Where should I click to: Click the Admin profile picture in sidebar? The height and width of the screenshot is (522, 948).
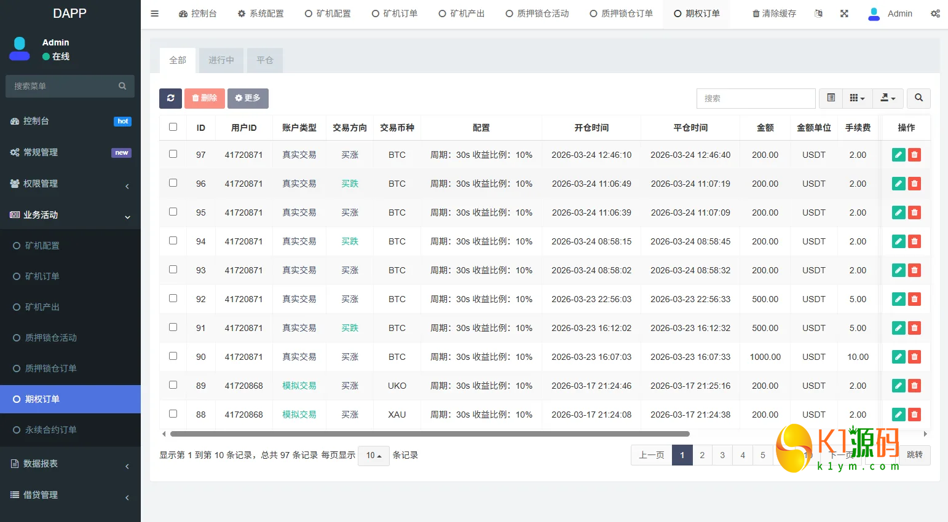20,49
